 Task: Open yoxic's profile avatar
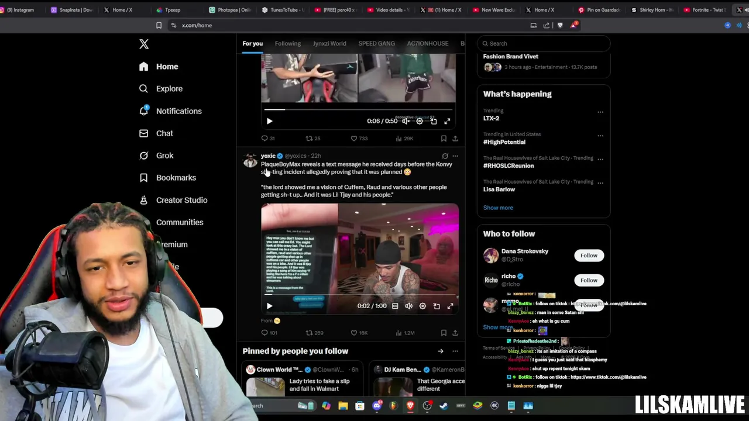click(250, 161)
